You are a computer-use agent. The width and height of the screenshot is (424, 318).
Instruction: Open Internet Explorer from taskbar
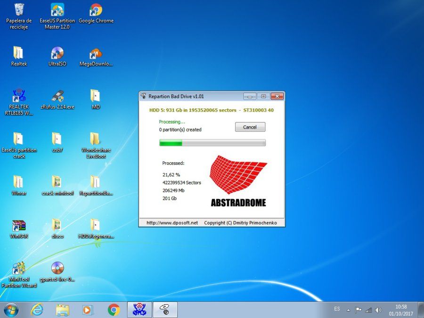(37, 310)
